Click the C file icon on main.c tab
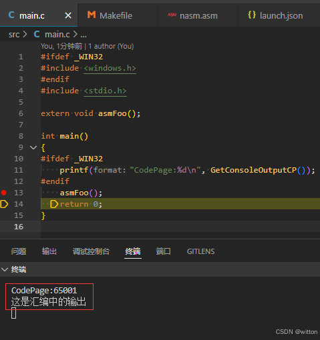 pyautogui.click(x=11, y=15)
